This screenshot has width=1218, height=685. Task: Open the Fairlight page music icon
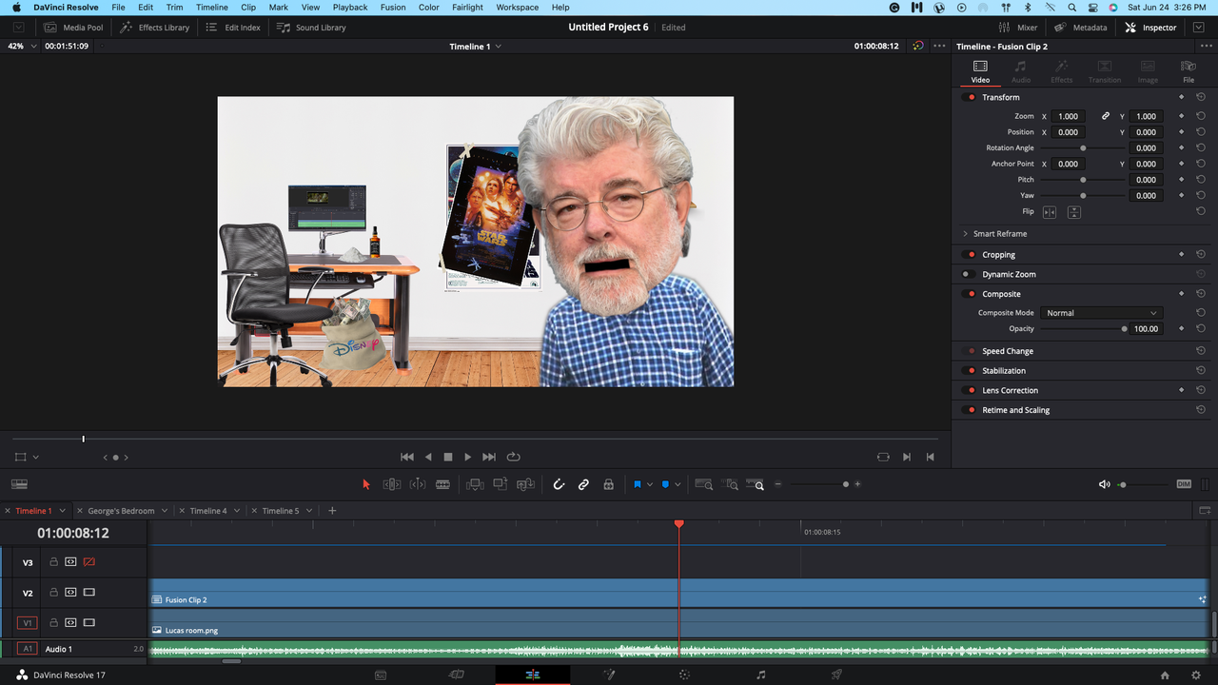coord(760,675)
